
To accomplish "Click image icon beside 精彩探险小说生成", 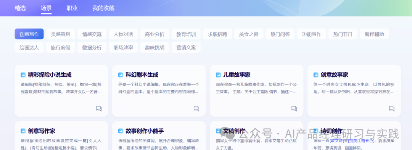I will [23, 75].
